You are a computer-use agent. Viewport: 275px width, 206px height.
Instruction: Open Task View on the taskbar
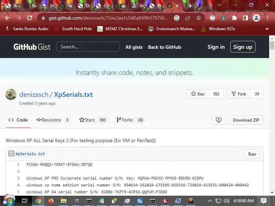pos(24,201)
